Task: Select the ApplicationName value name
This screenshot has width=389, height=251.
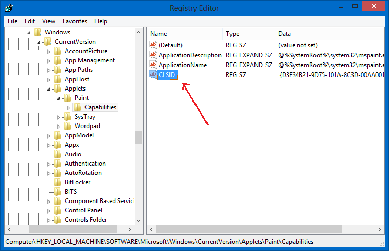Action: pyautogui.click(x=183, y=65)
